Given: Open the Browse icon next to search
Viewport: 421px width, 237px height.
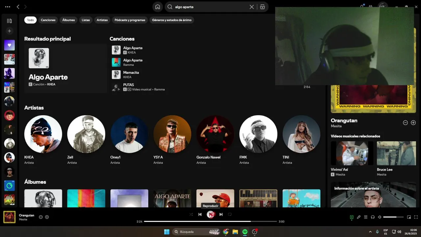Looking at the screenshot, I should point(262,7).
